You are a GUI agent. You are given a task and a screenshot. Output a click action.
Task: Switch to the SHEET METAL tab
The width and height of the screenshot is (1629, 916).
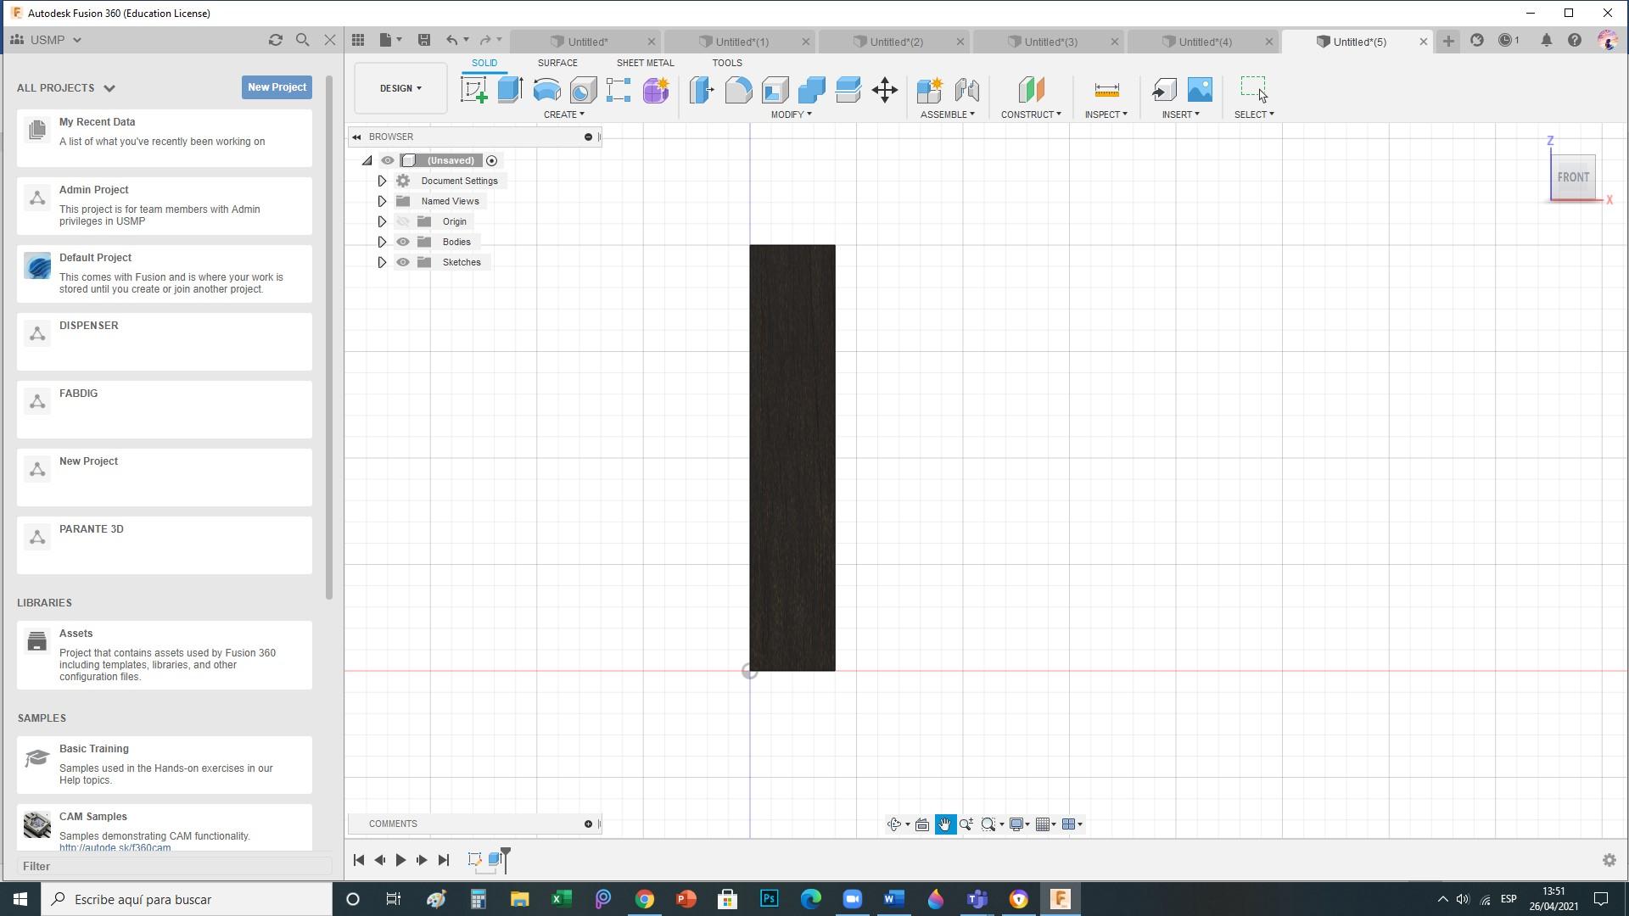point(645,63)
